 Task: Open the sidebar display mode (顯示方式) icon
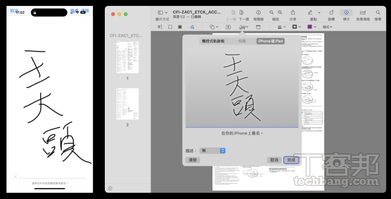pos(160,12)
